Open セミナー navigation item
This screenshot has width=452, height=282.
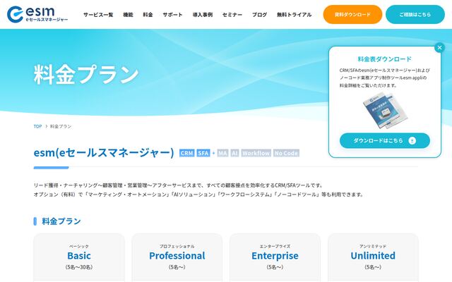[232, 15]
